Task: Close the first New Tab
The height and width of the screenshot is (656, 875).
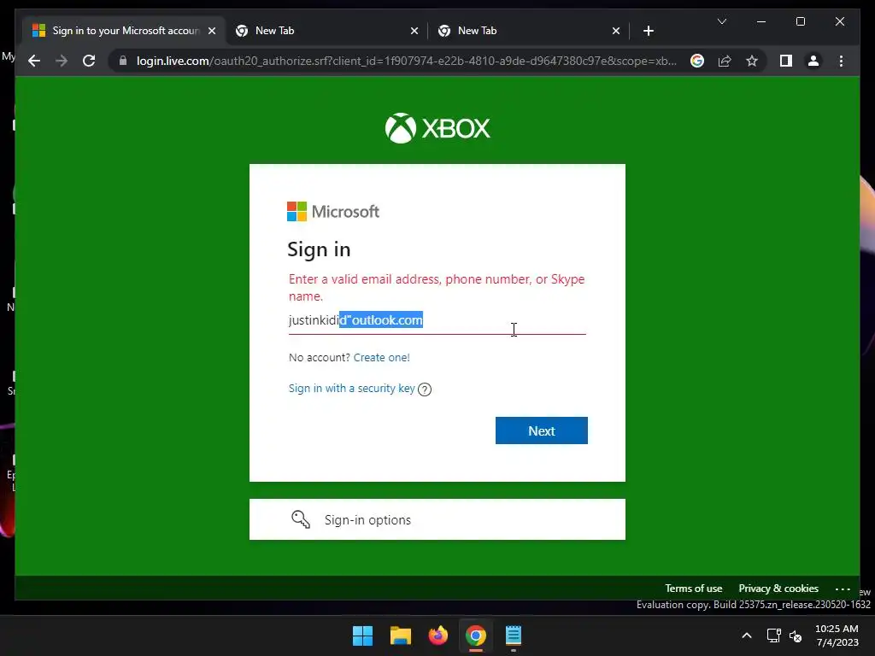Action: (x=414, y=32)
